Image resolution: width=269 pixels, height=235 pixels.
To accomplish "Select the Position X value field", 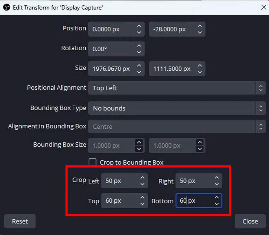I will (x=113, y=29).
